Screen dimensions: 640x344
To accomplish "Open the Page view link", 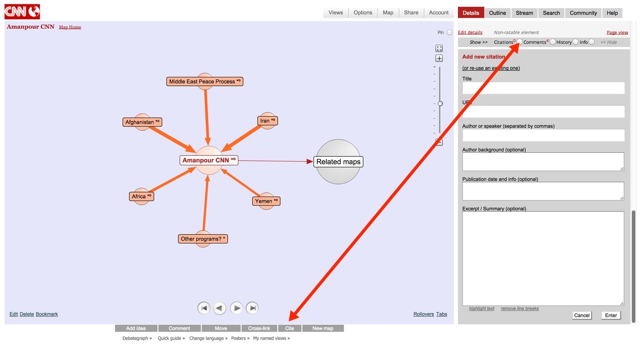I will 617,32.
